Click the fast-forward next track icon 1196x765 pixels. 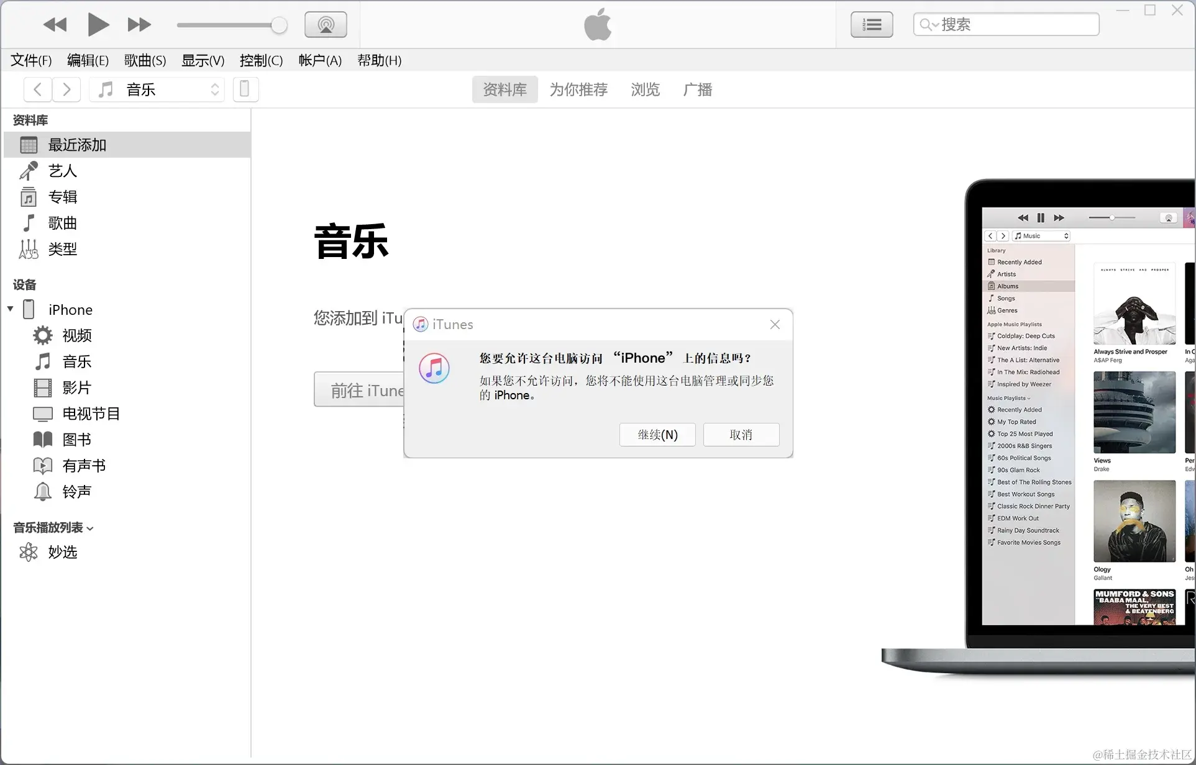[139, 25]
